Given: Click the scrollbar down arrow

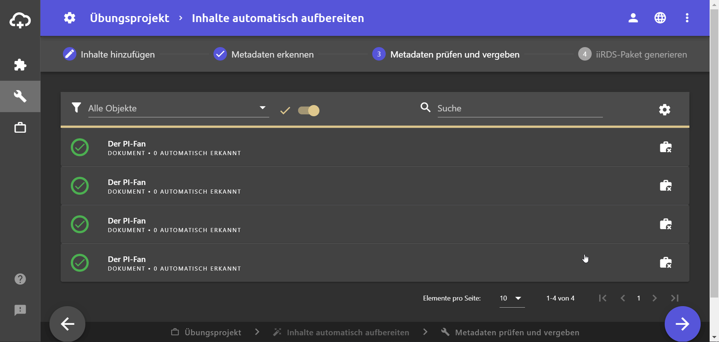Looking at the screenshot, I should 715,338.
